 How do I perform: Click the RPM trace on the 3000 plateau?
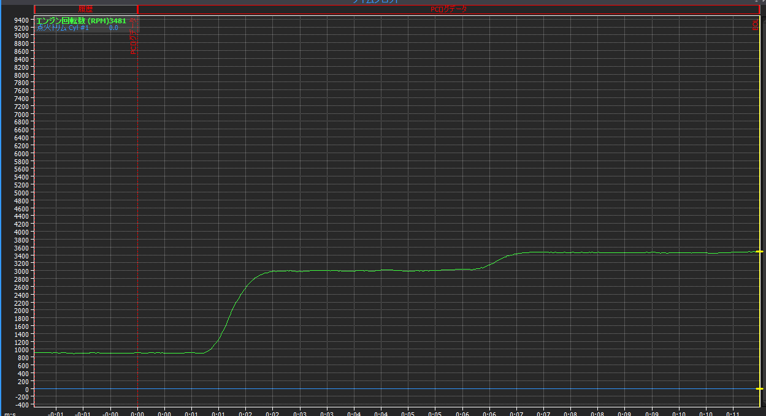pyautogui.click(x=368, y=270)
